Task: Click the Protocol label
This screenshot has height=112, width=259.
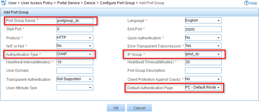Action: point(13,38)
